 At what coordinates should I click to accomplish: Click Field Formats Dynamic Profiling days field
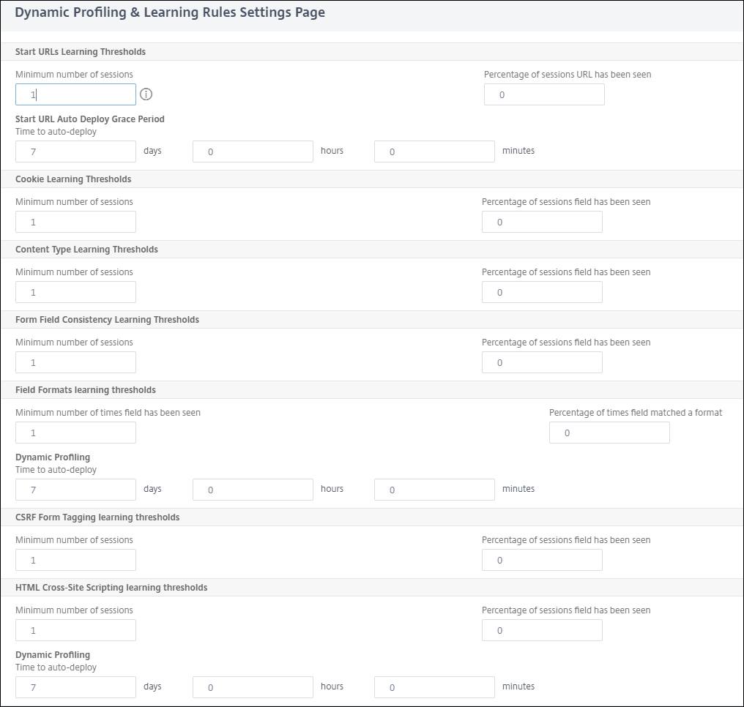[x=75, y=490]
